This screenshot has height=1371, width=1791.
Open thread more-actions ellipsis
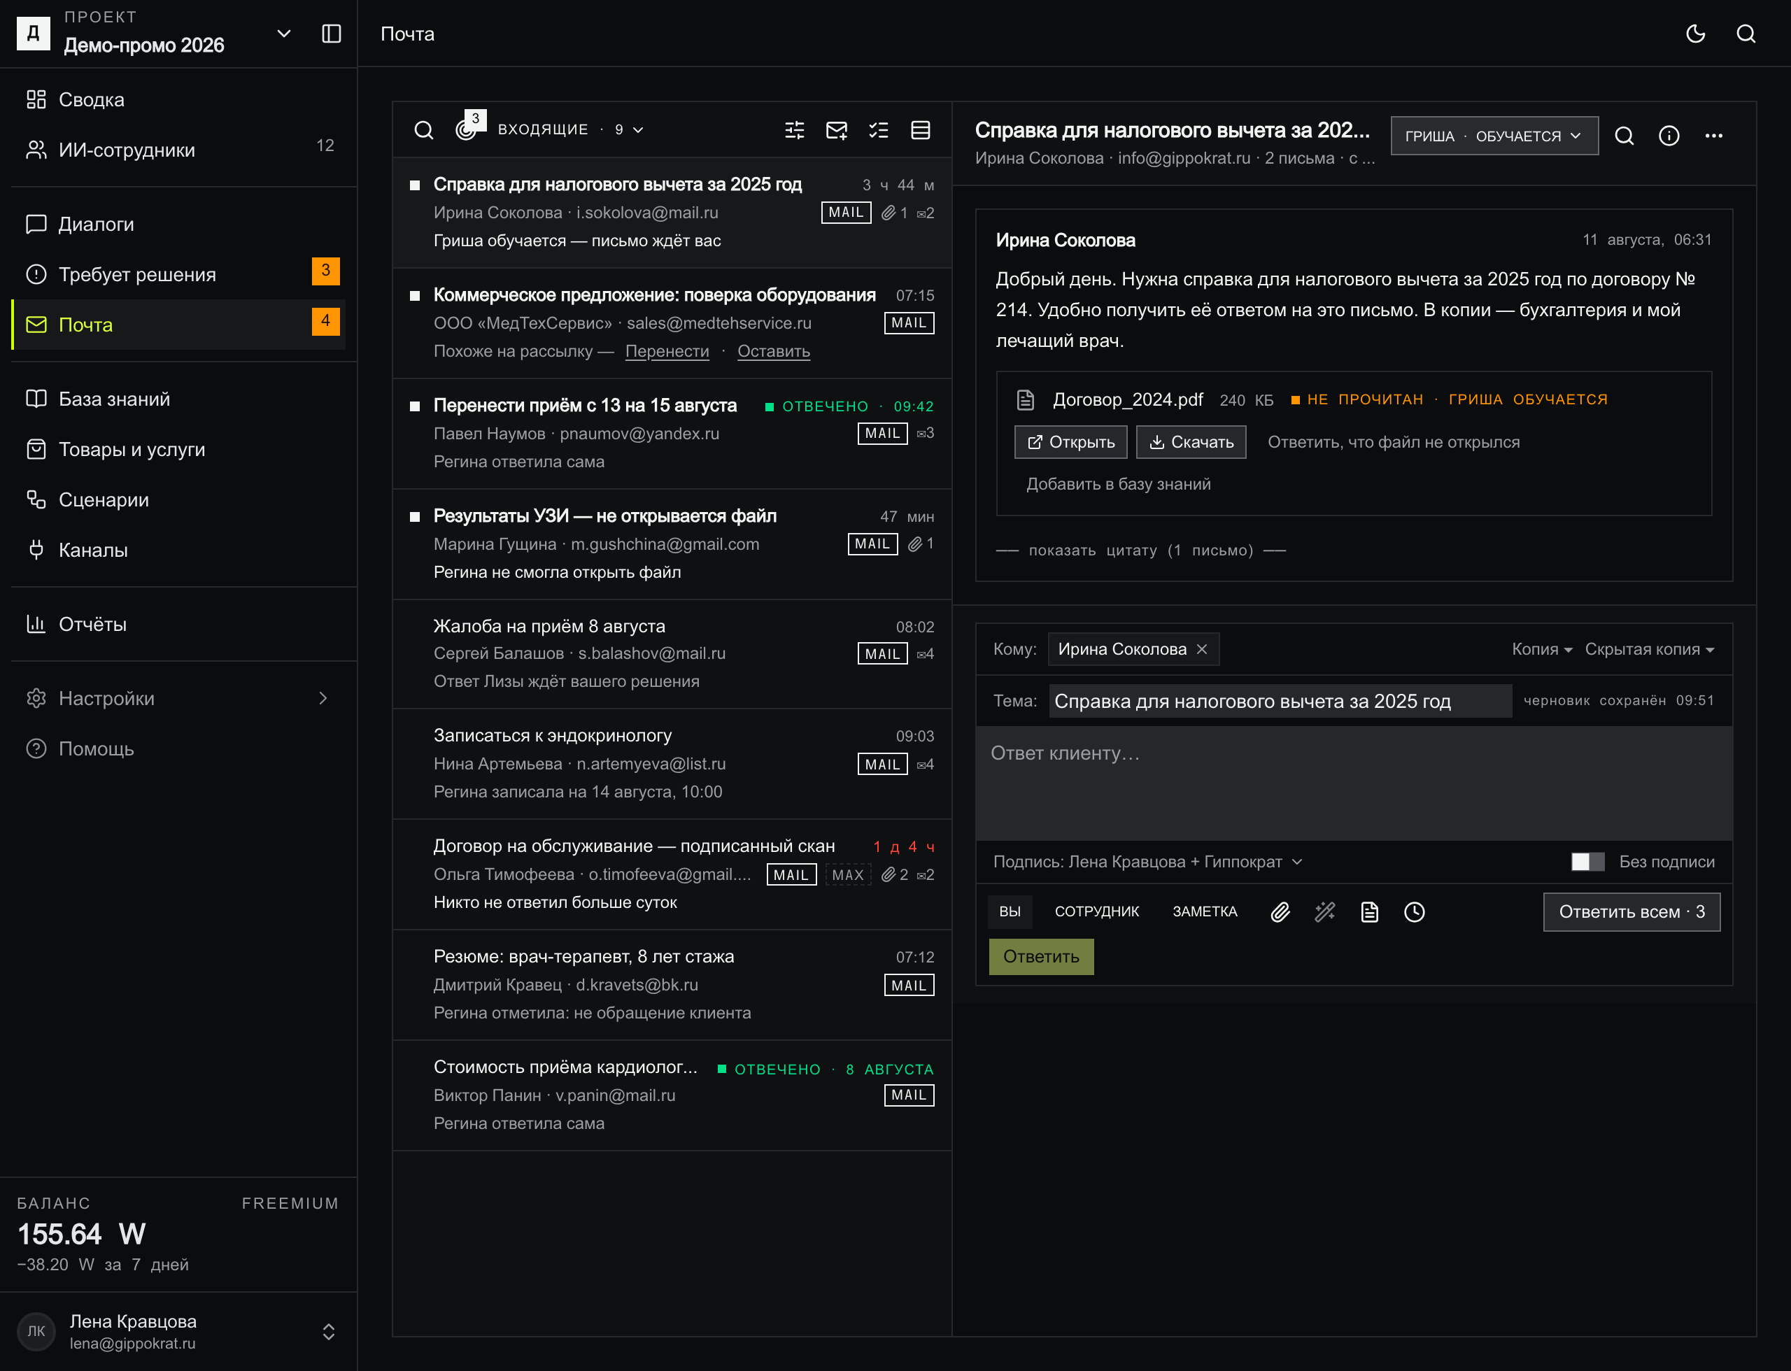pos(1713,136)
